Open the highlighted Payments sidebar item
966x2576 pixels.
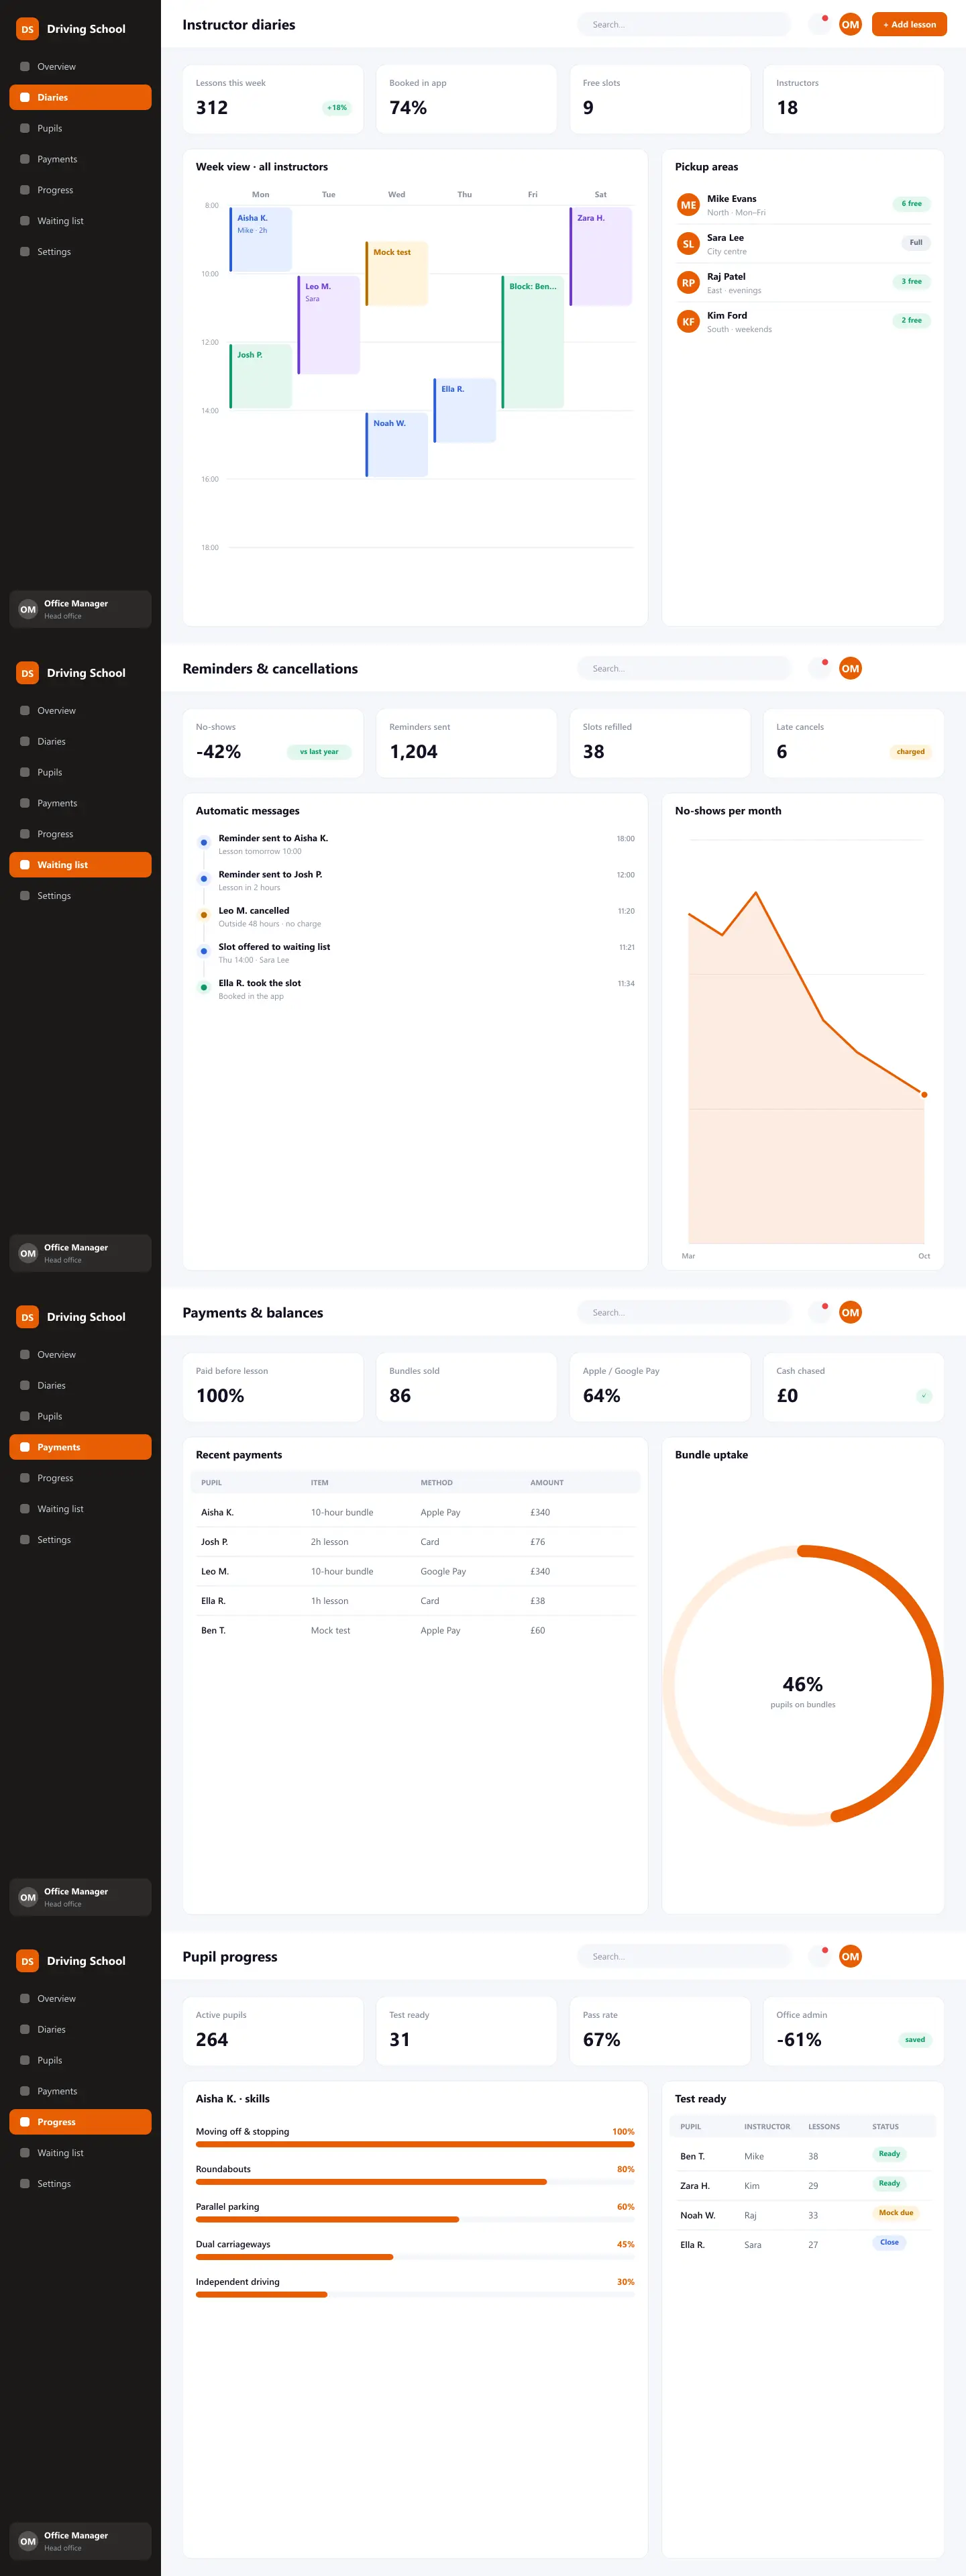tap(80, 1447)
